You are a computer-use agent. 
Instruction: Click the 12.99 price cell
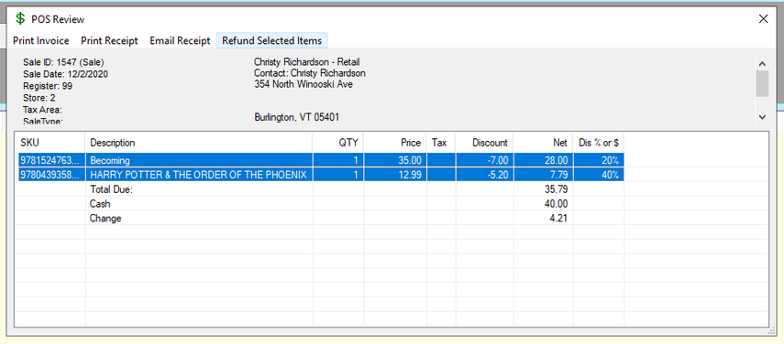click(x=395, y=175)
